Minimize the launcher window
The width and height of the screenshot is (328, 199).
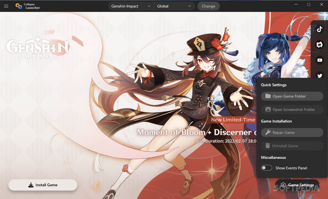click(x=296, y=4)
